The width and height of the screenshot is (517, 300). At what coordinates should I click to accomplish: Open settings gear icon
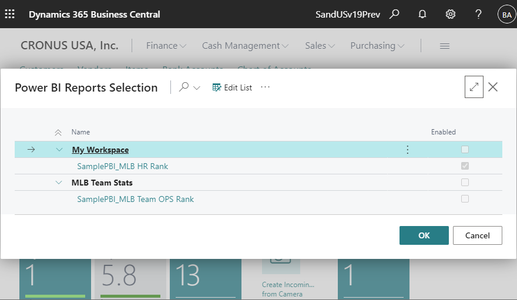click(x=451, y=14)
